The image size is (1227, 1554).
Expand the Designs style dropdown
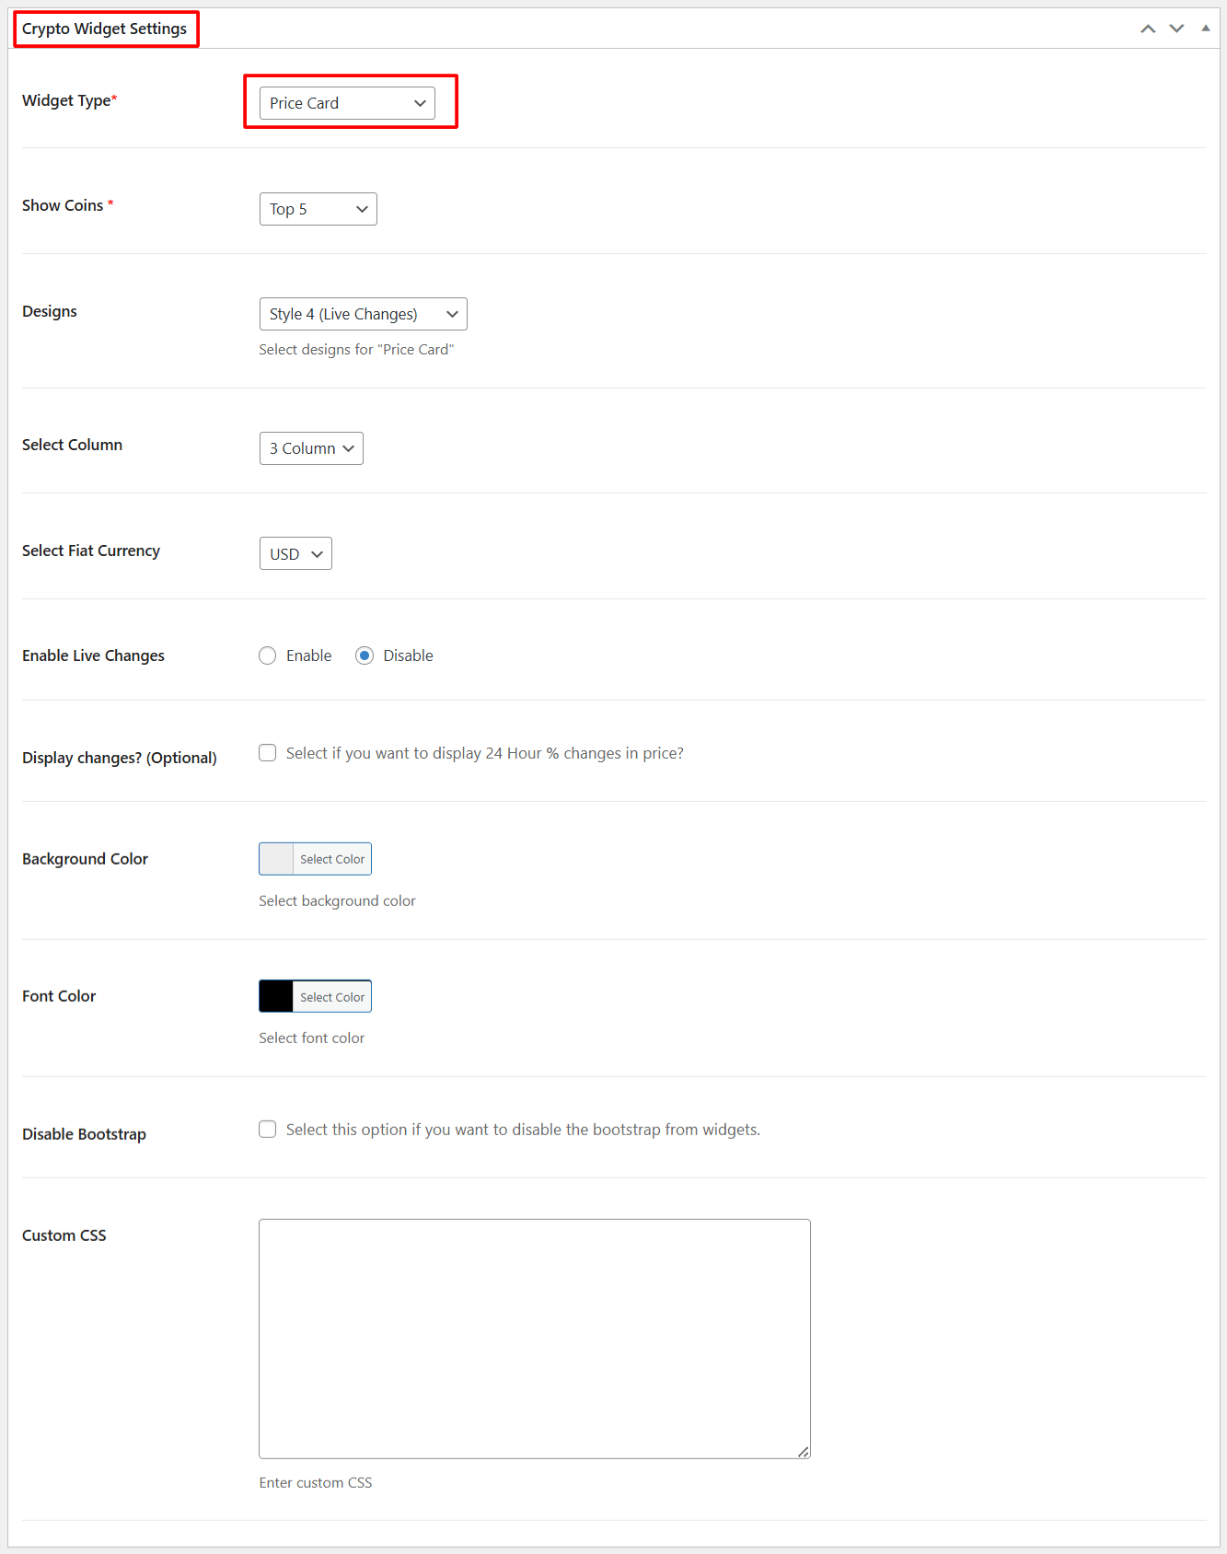(x=363, y=314)
